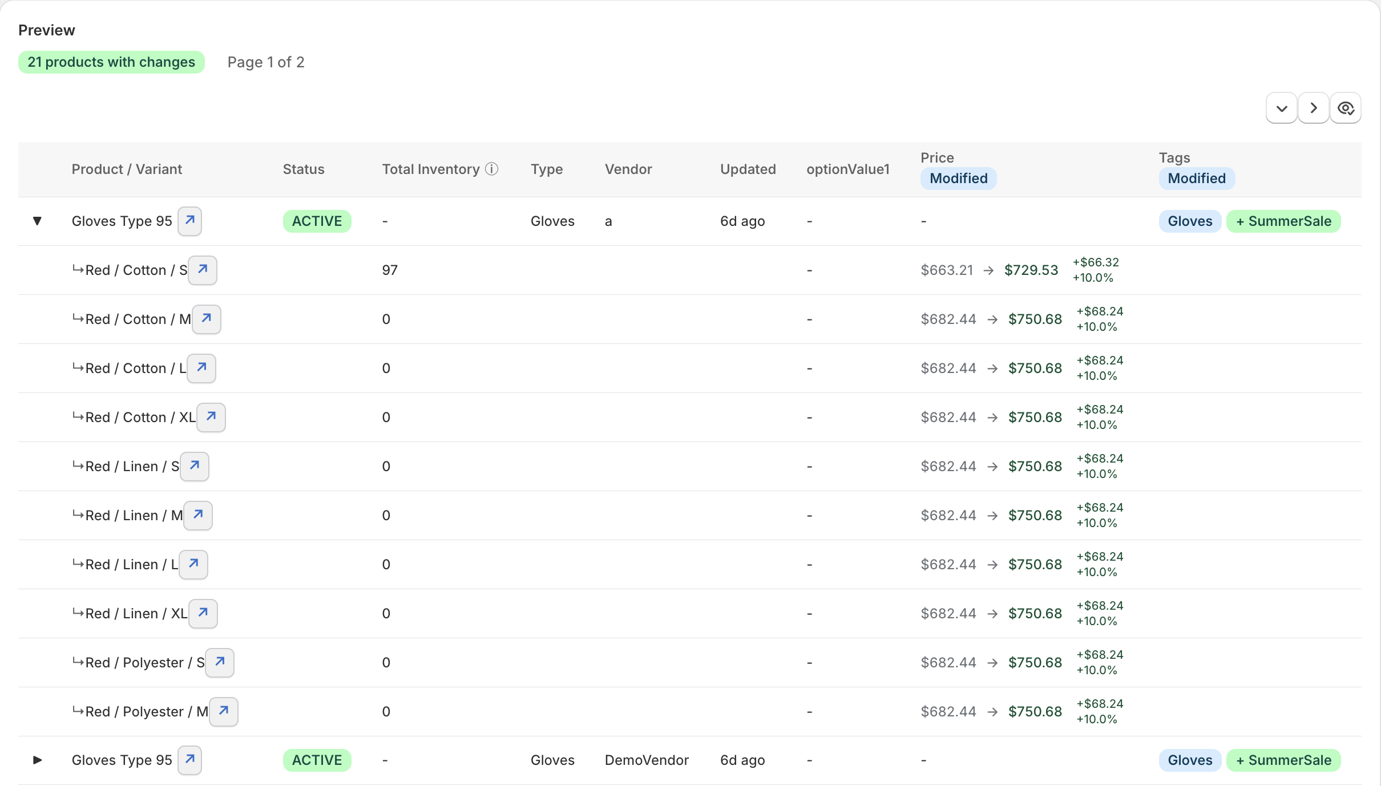Open external link for first Gloves Type 95
Screen dimensions: 1381x786
point(190,221)
